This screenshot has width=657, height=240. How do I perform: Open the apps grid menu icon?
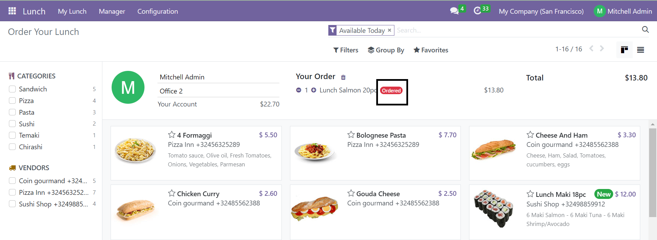click(x=12, y=11)
